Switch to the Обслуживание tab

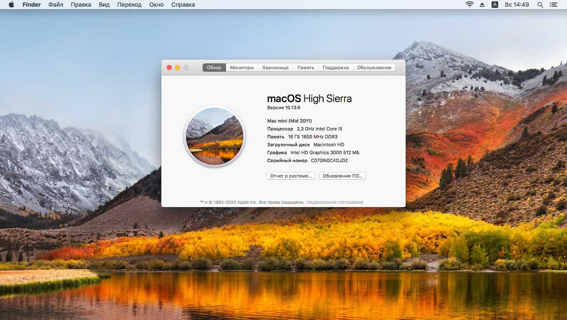tap(374, 67)
